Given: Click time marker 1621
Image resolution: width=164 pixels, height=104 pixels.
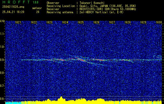Looking at the screenshot, I should tap(18, 22).
